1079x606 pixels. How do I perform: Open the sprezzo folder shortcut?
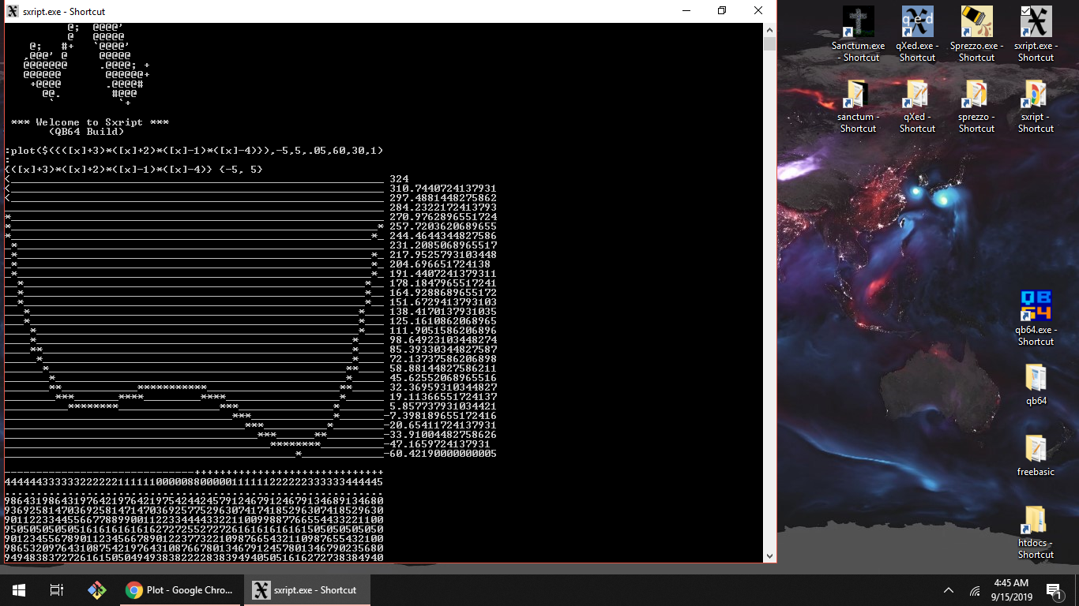pyautogui.click(x=976, y=95)
